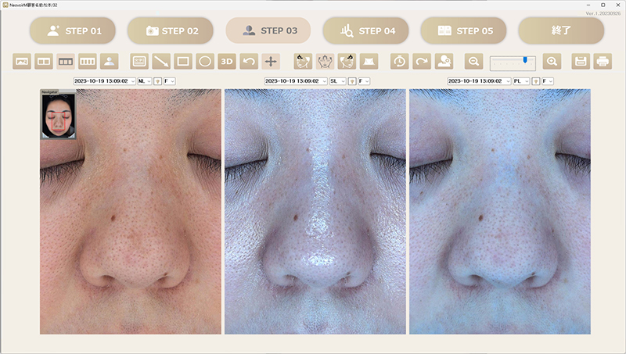This screenshot has width=626, height=354.
Task: Click the zoom out magnifier button
Action: (473, 61)
